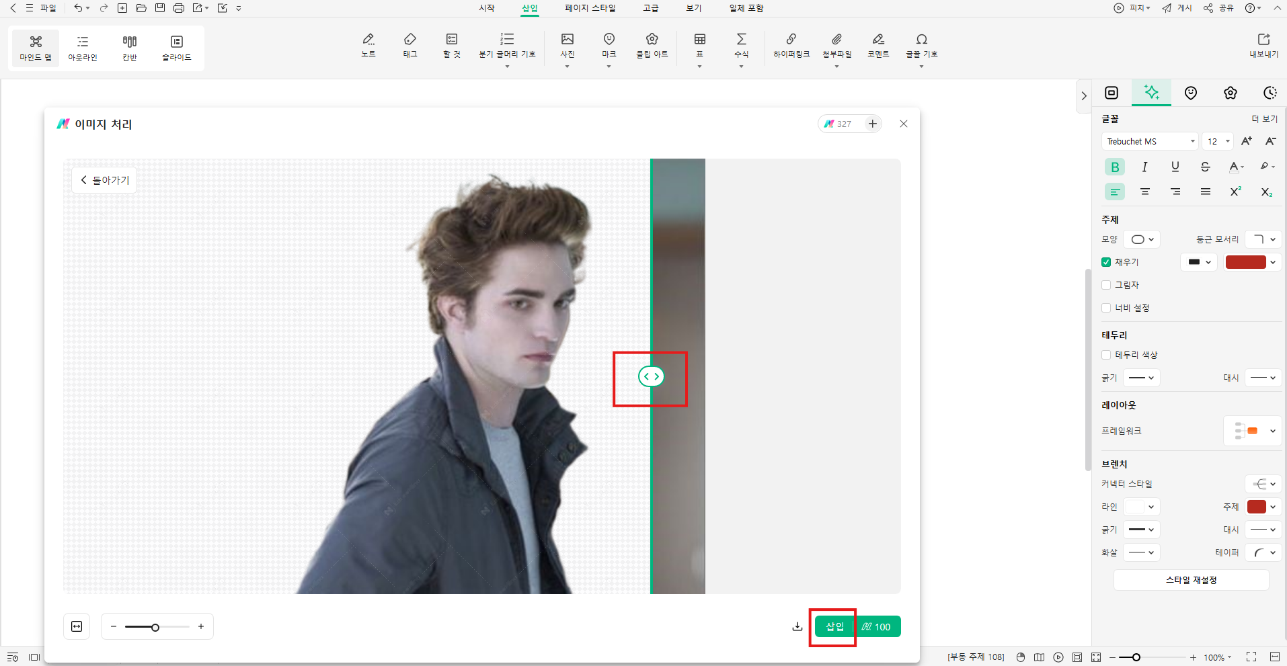
Task: Click the Share button at top right
Action: click(1219, 8)
